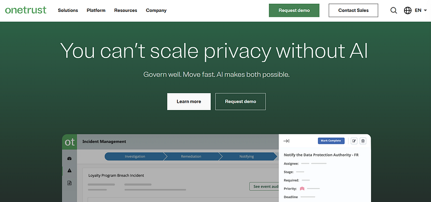Click the trash delete icon
431x202 pixels.
point(363,141)
